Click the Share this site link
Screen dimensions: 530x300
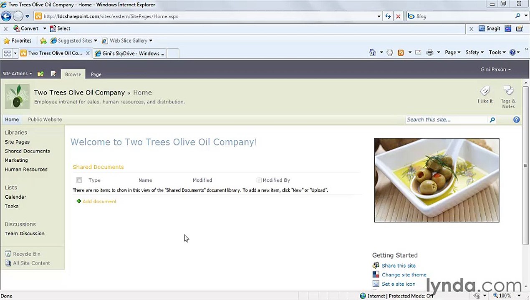(x=398, y=265)
